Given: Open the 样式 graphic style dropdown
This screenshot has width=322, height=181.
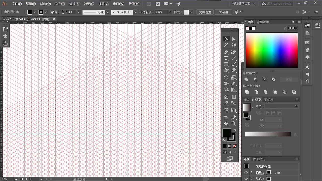Looking at the screenshot, I should tap(191, 12).
